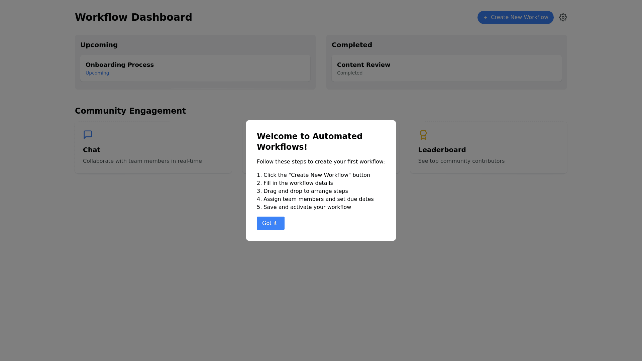The height and width of the screenshot is (361, 642).
Task: Open the Content Review workflow card
Action: (x=446, y=68)
